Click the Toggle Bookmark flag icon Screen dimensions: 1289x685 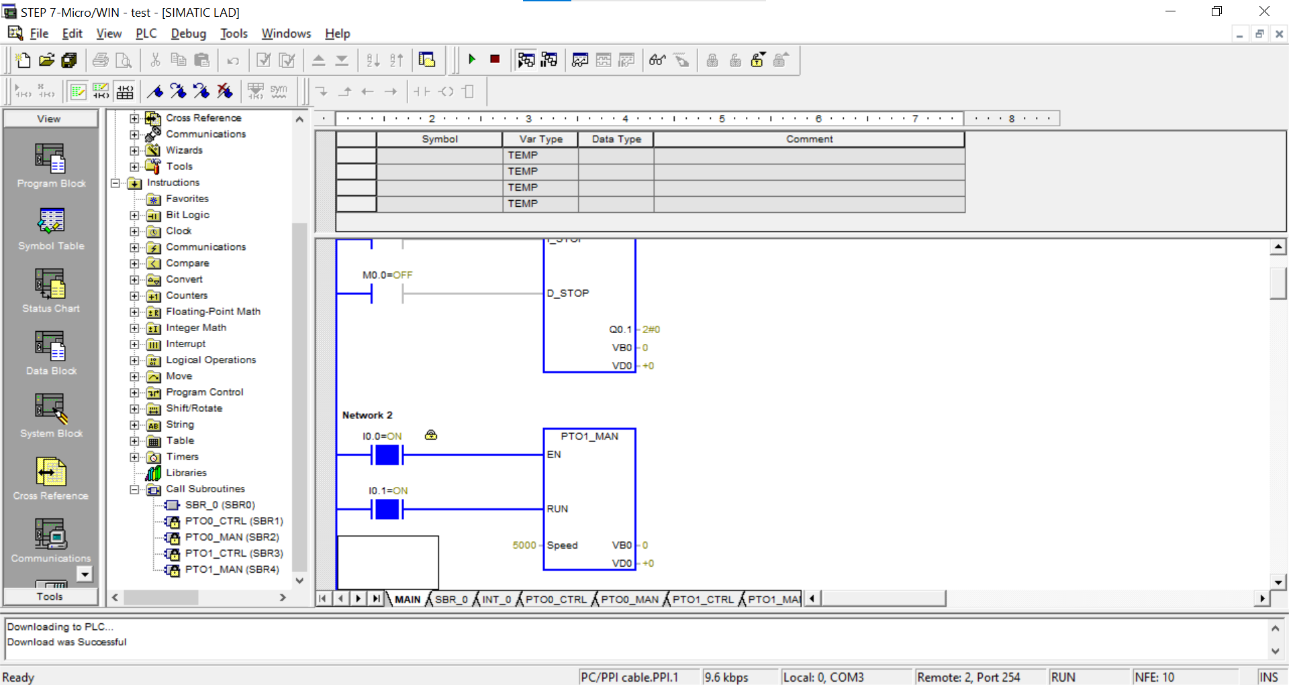coord(155,91)
